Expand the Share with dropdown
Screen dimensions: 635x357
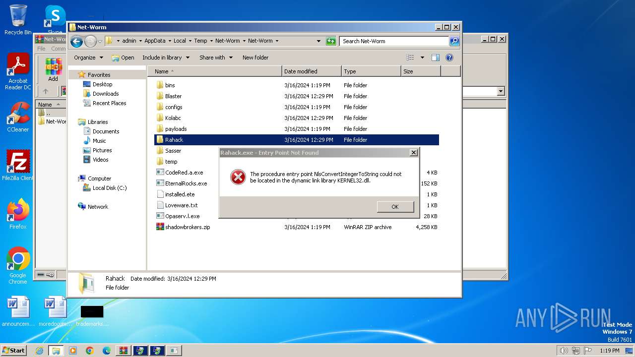click(216, 58)
